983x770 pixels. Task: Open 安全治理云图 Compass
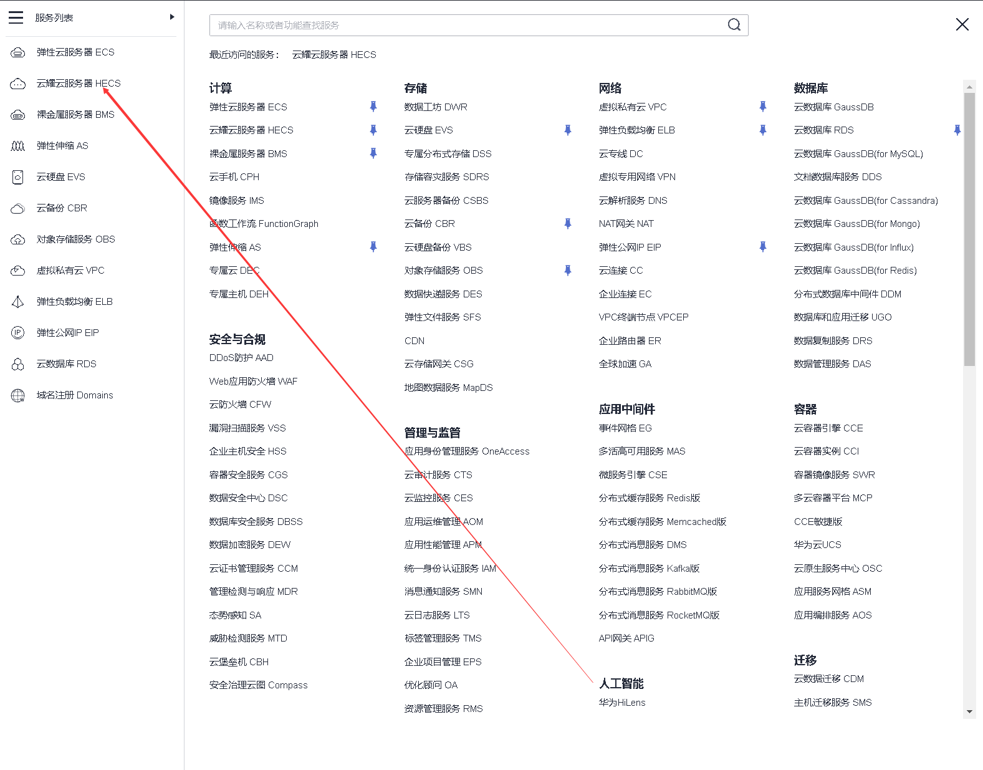[x=259, y=685]
